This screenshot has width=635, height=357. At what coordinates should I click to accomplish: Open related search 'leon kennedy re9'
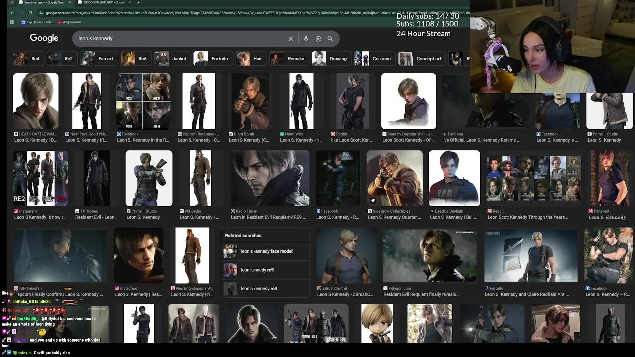click(265, 270)
